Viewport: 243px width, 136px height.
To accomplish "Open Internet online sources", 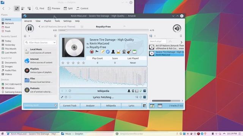I will (40, 61).
